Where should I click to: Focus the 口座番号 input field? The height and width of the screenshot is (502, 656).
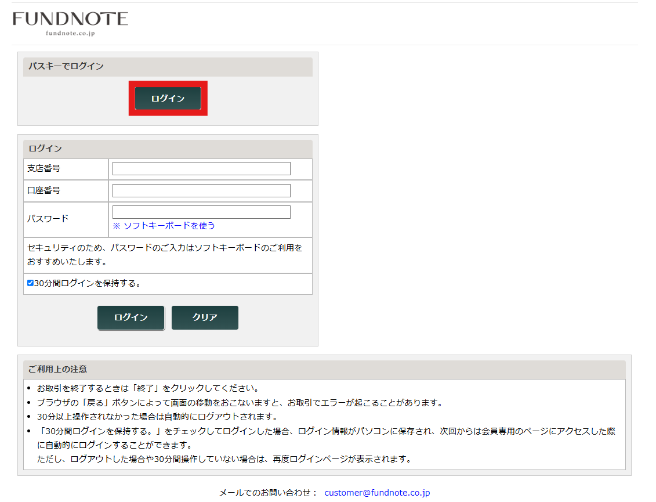pyautogui.click(x=201, y=190)
